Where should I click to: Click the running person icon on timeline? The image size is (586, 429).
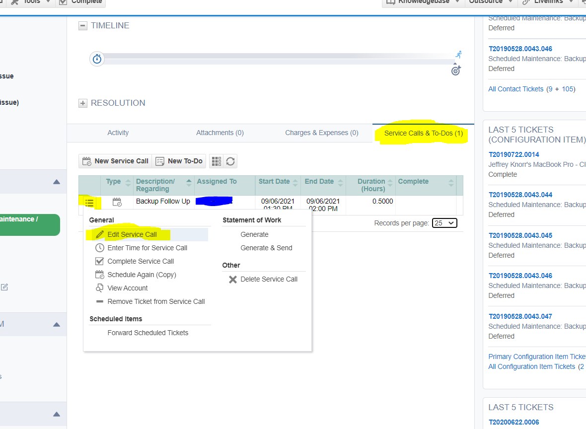point(458,54)
